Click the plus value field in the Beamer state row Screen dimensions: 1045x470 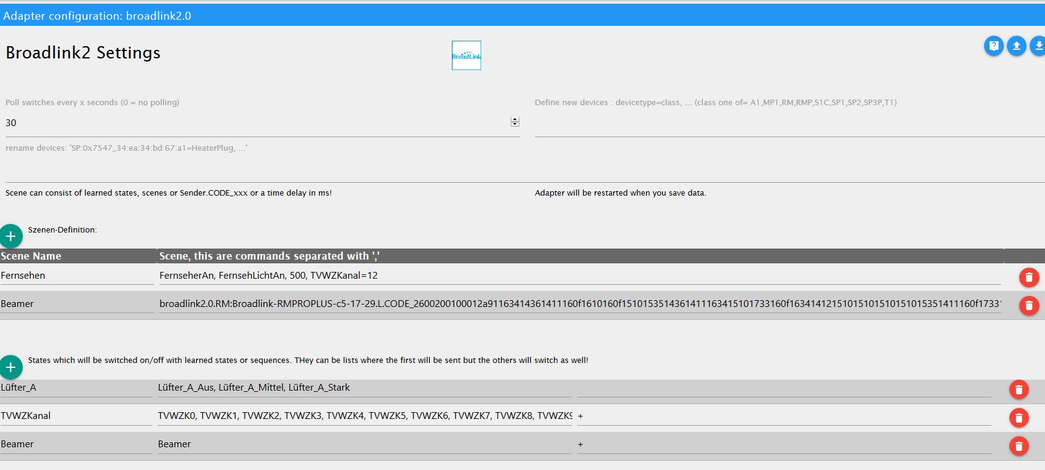784,444
